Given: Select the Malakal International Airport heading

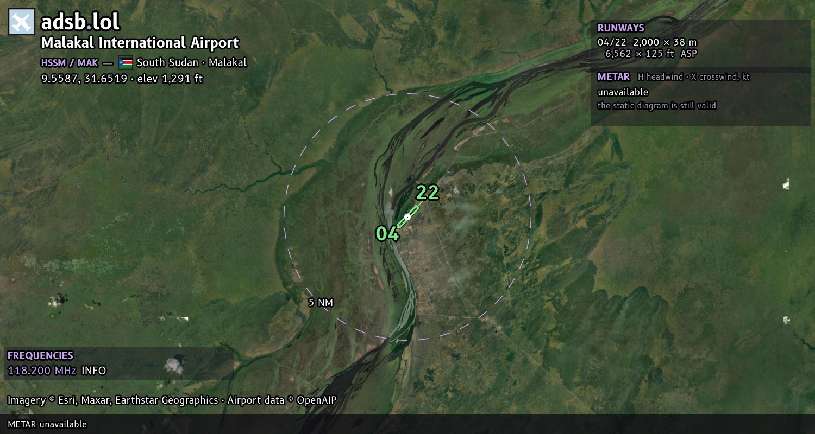Looking at the screenshot, I should [x=140, y=43].
